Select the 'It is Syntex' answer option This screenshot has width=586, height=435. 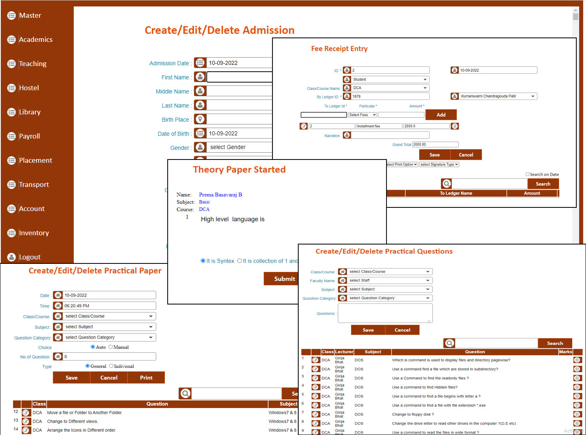(x=203, y=261)
